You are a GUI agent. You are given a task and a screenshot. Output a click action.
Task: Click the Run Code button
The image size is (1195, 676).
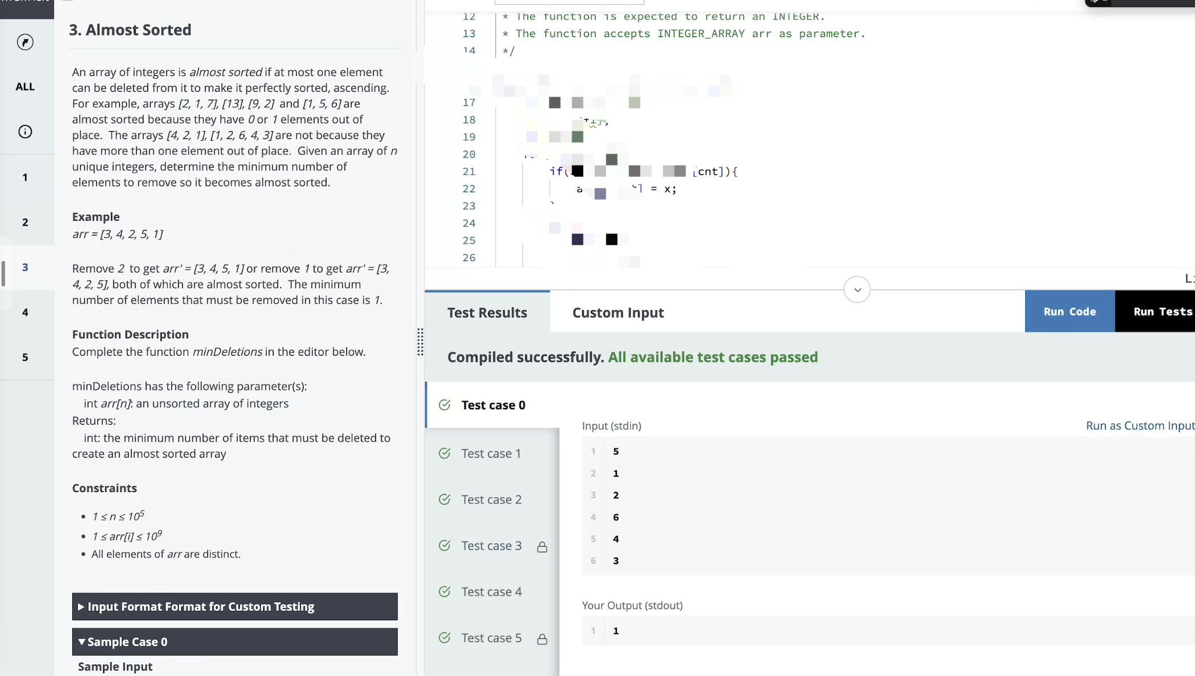coord(1070,311)
